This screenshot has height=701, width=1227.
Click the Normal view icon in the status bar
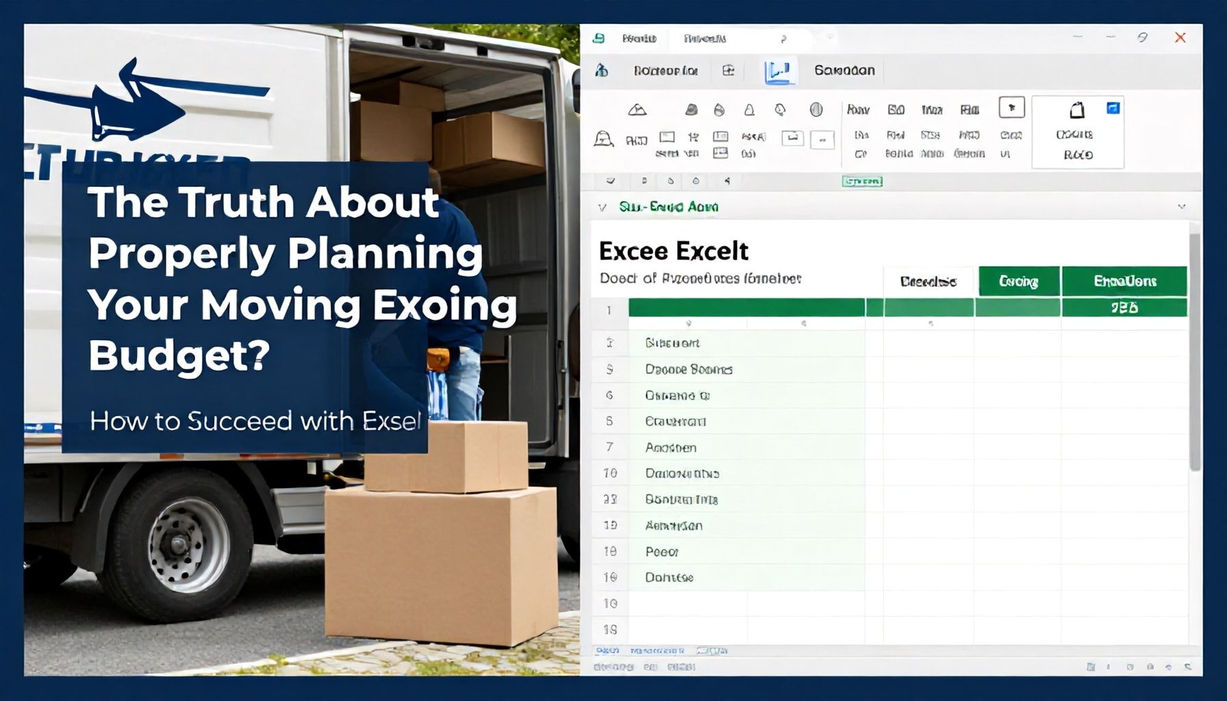(x=1091, y=667)
